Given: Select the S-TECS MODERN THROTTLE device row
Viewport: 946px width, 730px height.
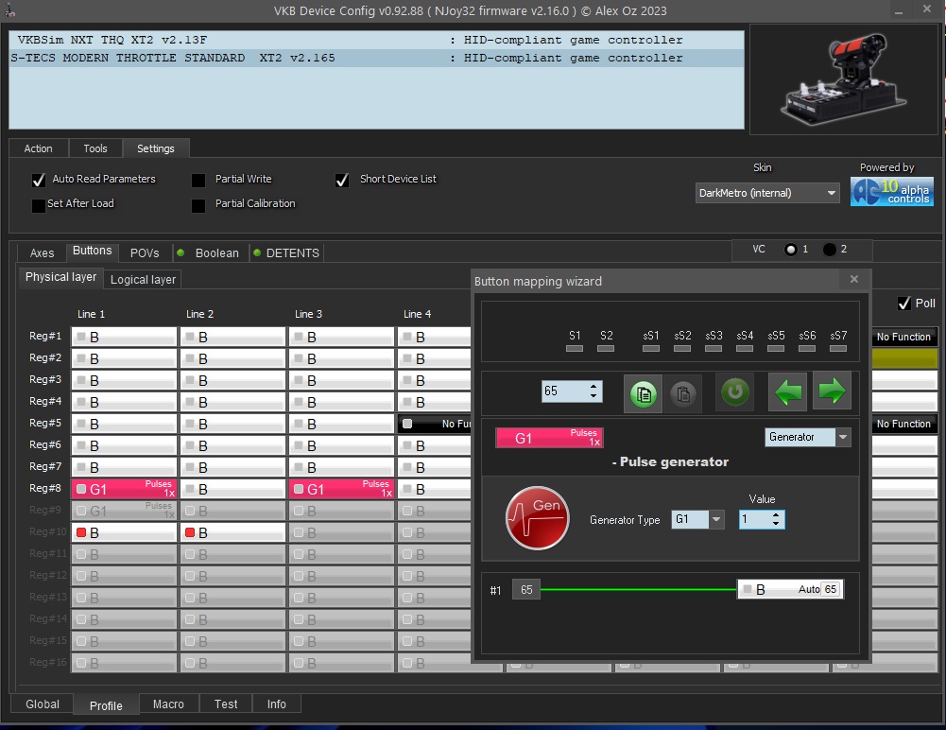Looking at the screenshot, I should [x=376, y=58].
